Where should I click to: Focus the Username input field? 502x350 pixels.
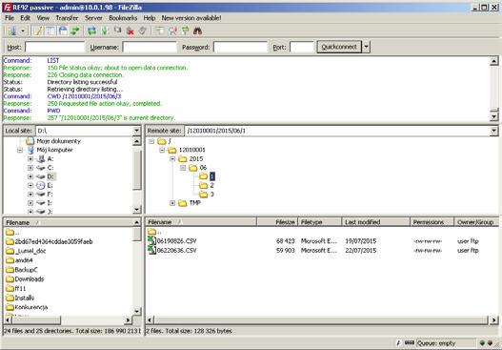coord(150,47)
